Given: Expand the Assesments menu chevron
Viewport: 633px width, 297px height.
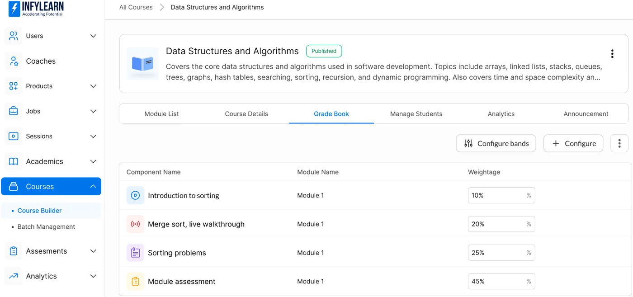Looking at the screenshot, I should tap(93, 251).
